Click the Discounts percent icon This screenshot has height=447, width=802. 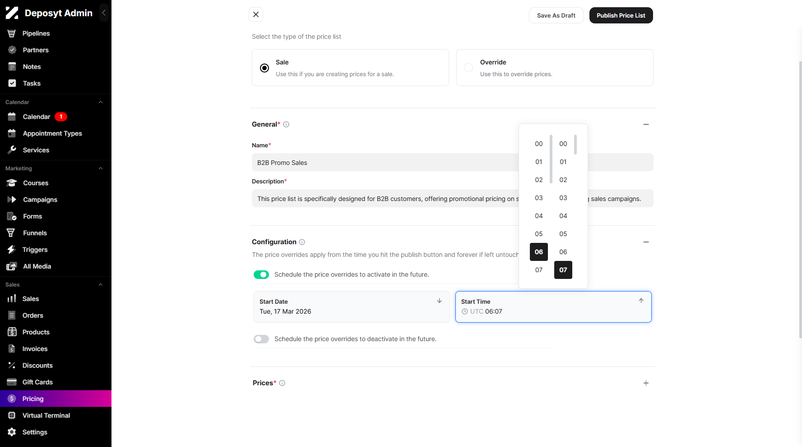(12, 365)
